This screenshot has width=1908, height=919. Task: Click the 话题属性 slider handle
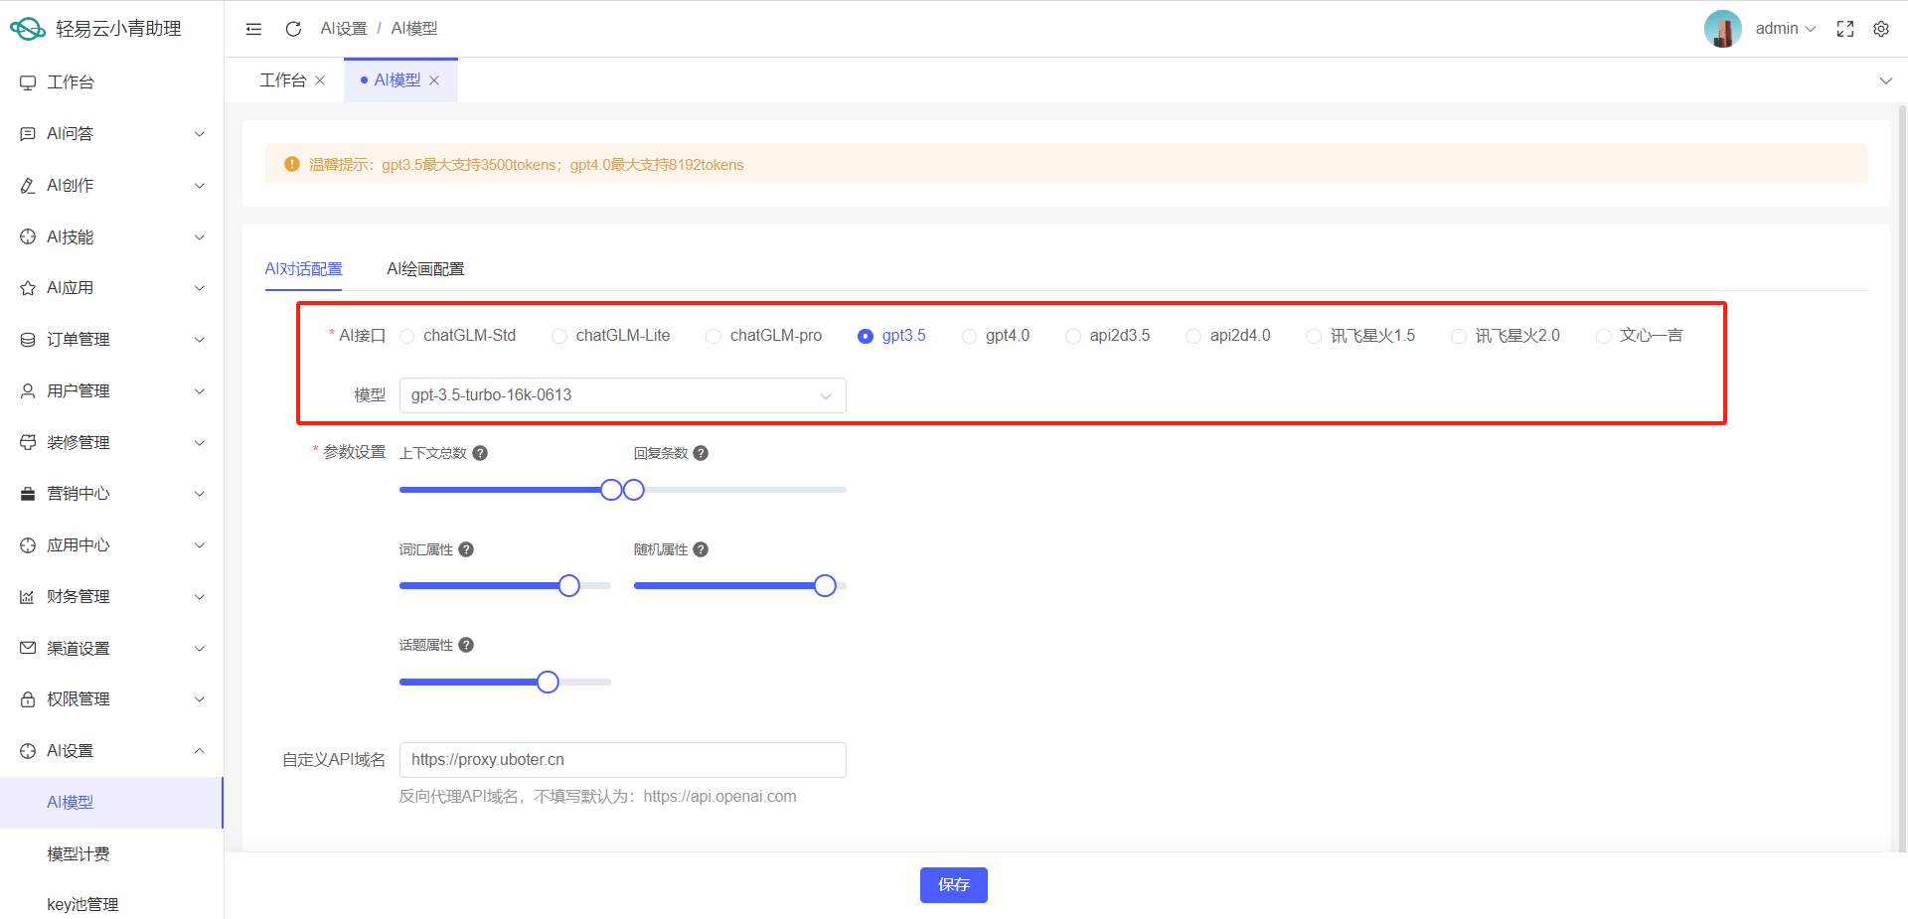coord(548,683)
